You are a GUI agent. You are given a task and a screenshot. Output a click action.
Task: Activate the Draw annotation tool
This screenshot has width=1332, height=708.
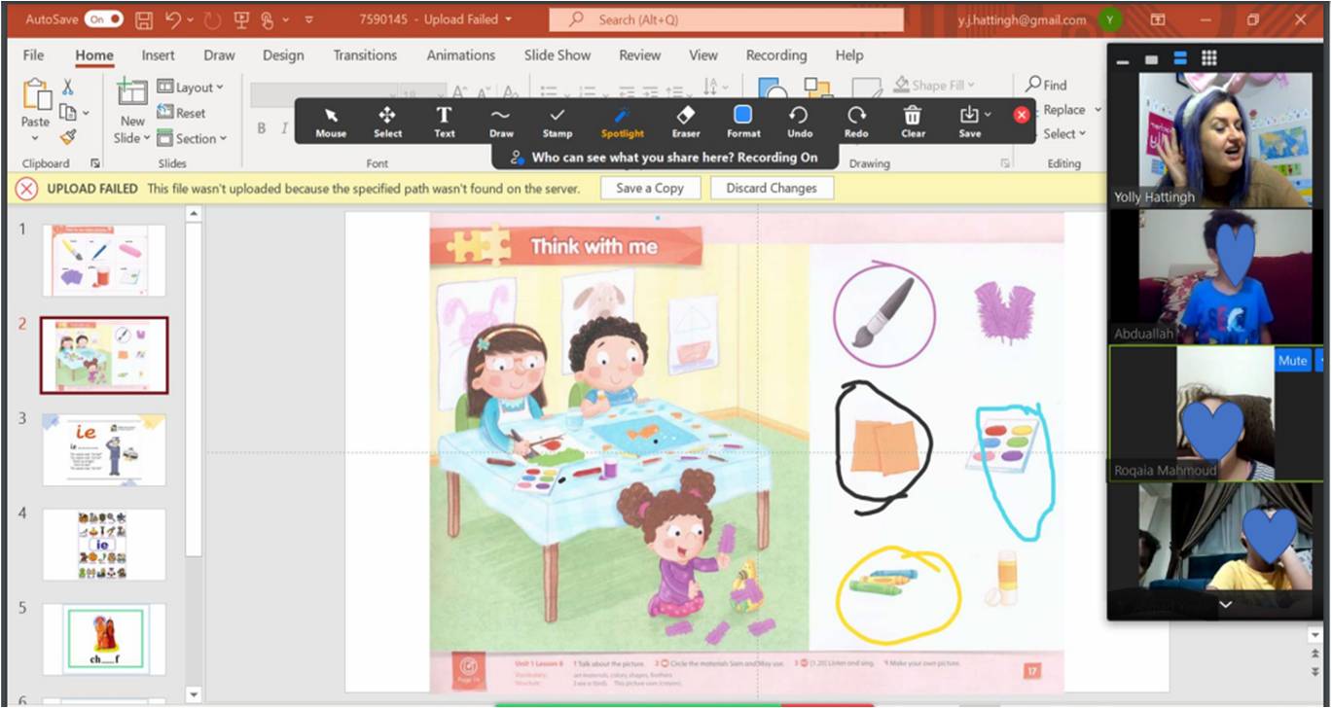tap(501, 122)
